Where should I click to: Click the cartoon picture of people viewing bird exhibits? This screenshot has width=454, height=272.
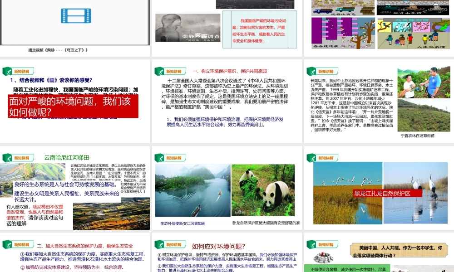414,33
